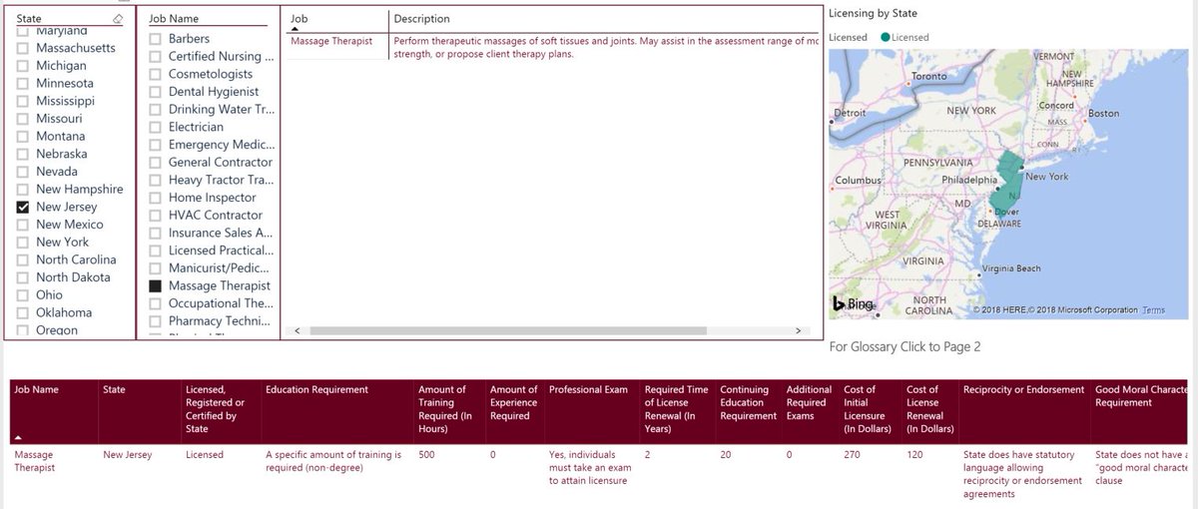Uncheck the New Jersey state checkbox
This screenshot has height=509, width=1198.
pos(23,207)
